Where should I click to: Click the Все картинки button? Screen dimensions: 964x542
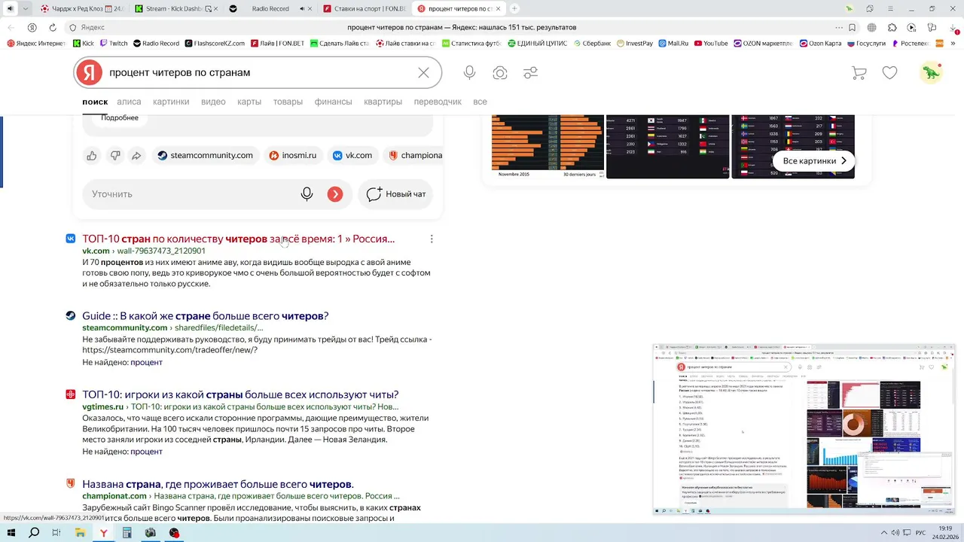click(x=814, y=161)
